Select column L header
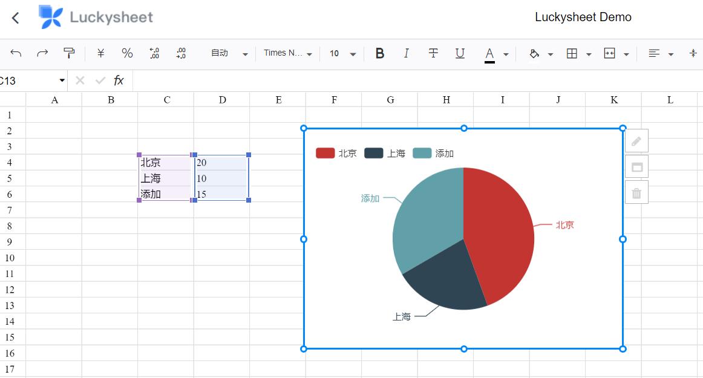This screenshot has width=703, height=378. tap(670, 100)
